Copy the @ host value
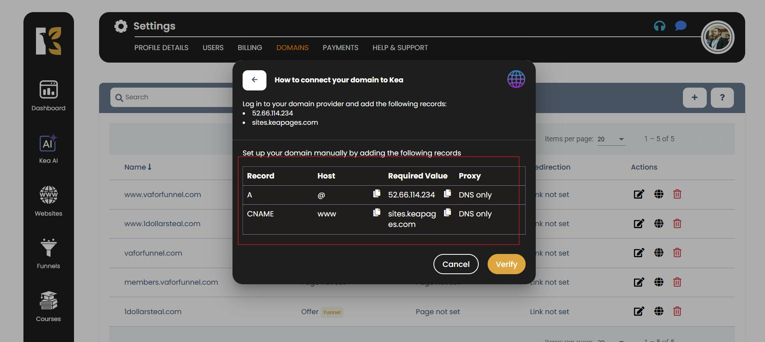The width and height of the screenshot is (765, 342). (376, 194)
